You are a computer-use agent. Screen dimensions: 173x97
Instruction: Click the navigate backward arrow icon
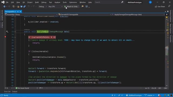[x=4, y=6]
